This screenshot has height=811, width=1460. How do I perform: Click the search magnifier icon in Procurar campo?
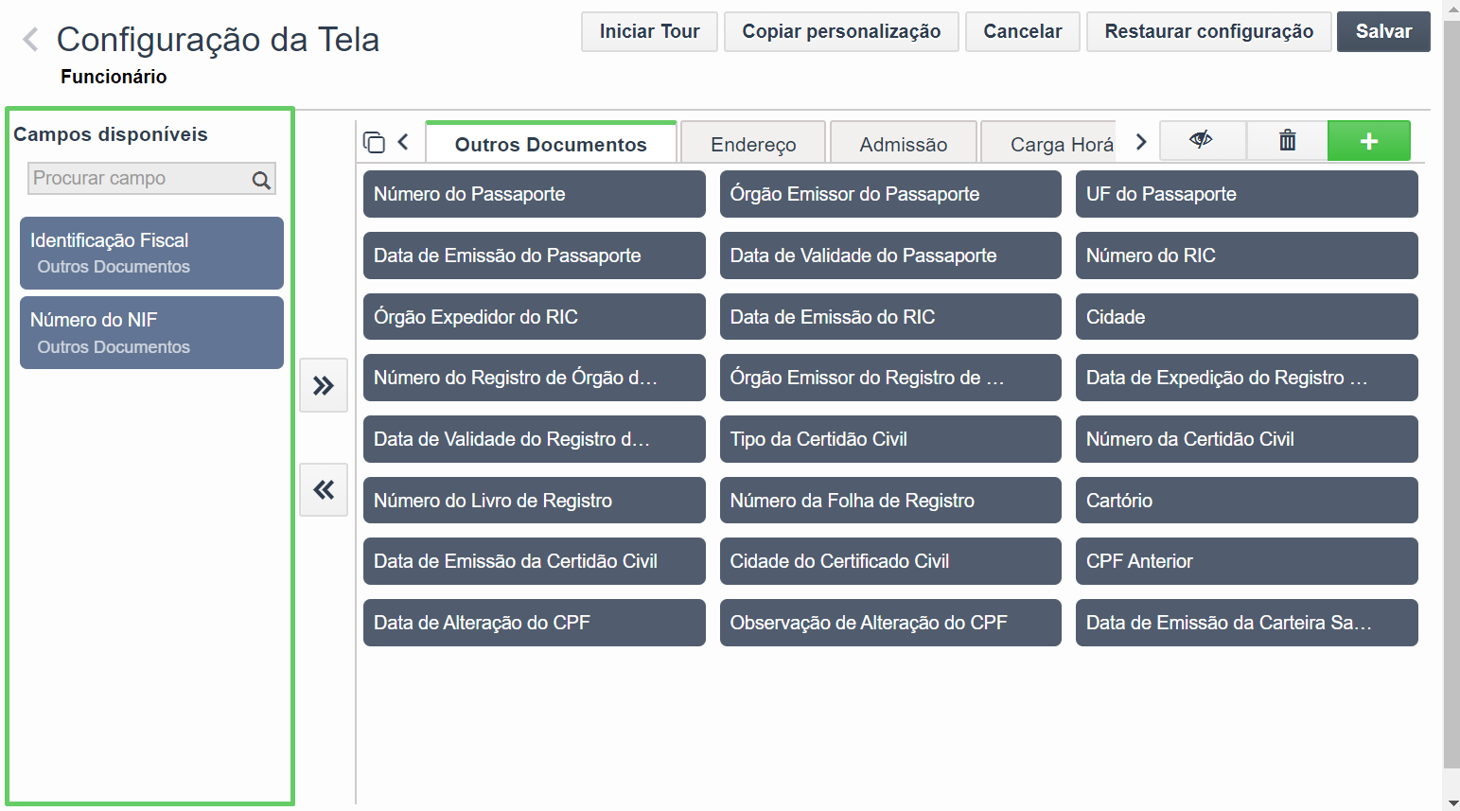point(261,180)
